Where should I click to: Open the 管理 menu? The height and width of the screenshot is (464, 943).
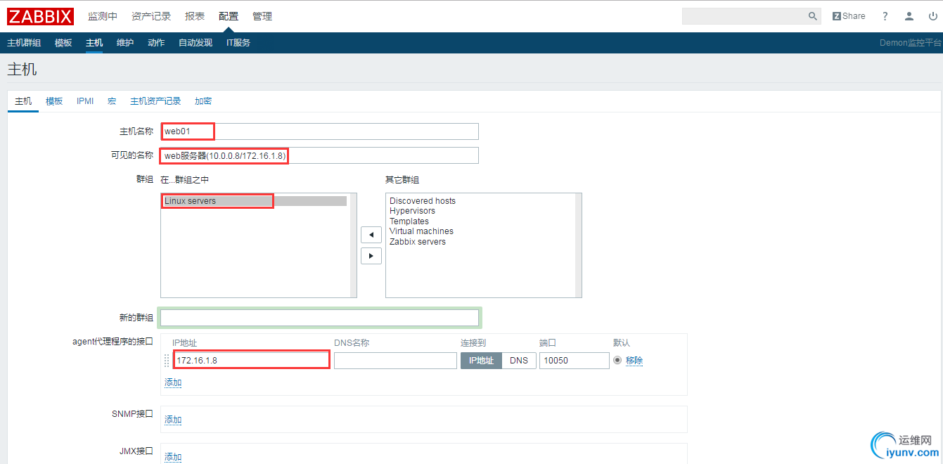click(x=262, y=16)
